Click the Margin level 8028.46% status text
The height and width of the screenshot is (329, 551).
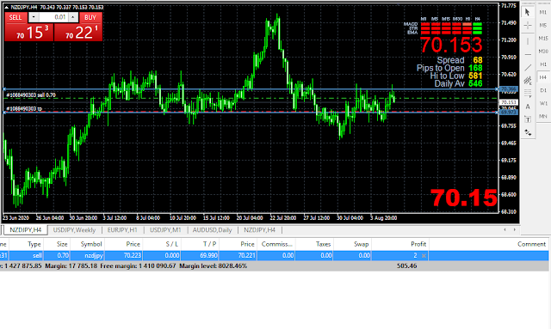tap(213, 266)
